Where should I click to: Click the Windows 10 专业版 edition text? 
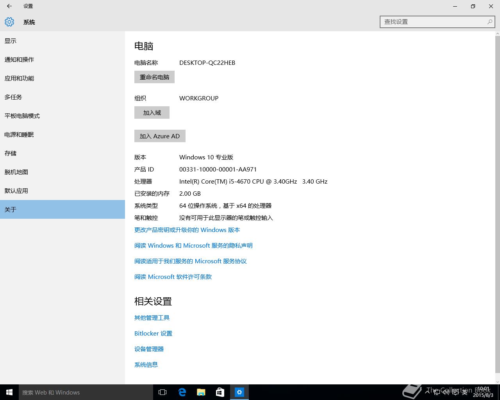[x=206, y=157]
